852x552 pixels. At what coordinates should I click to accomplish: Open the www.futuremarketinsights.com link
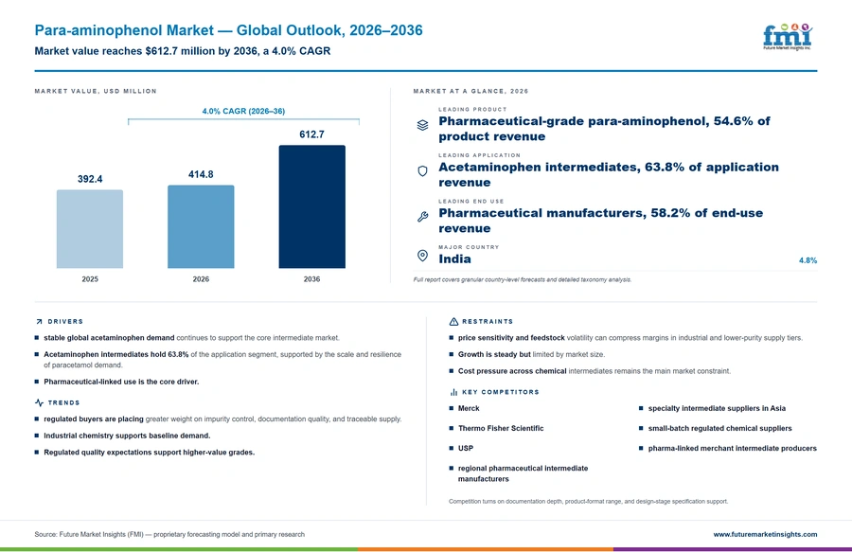pos(765,534)
